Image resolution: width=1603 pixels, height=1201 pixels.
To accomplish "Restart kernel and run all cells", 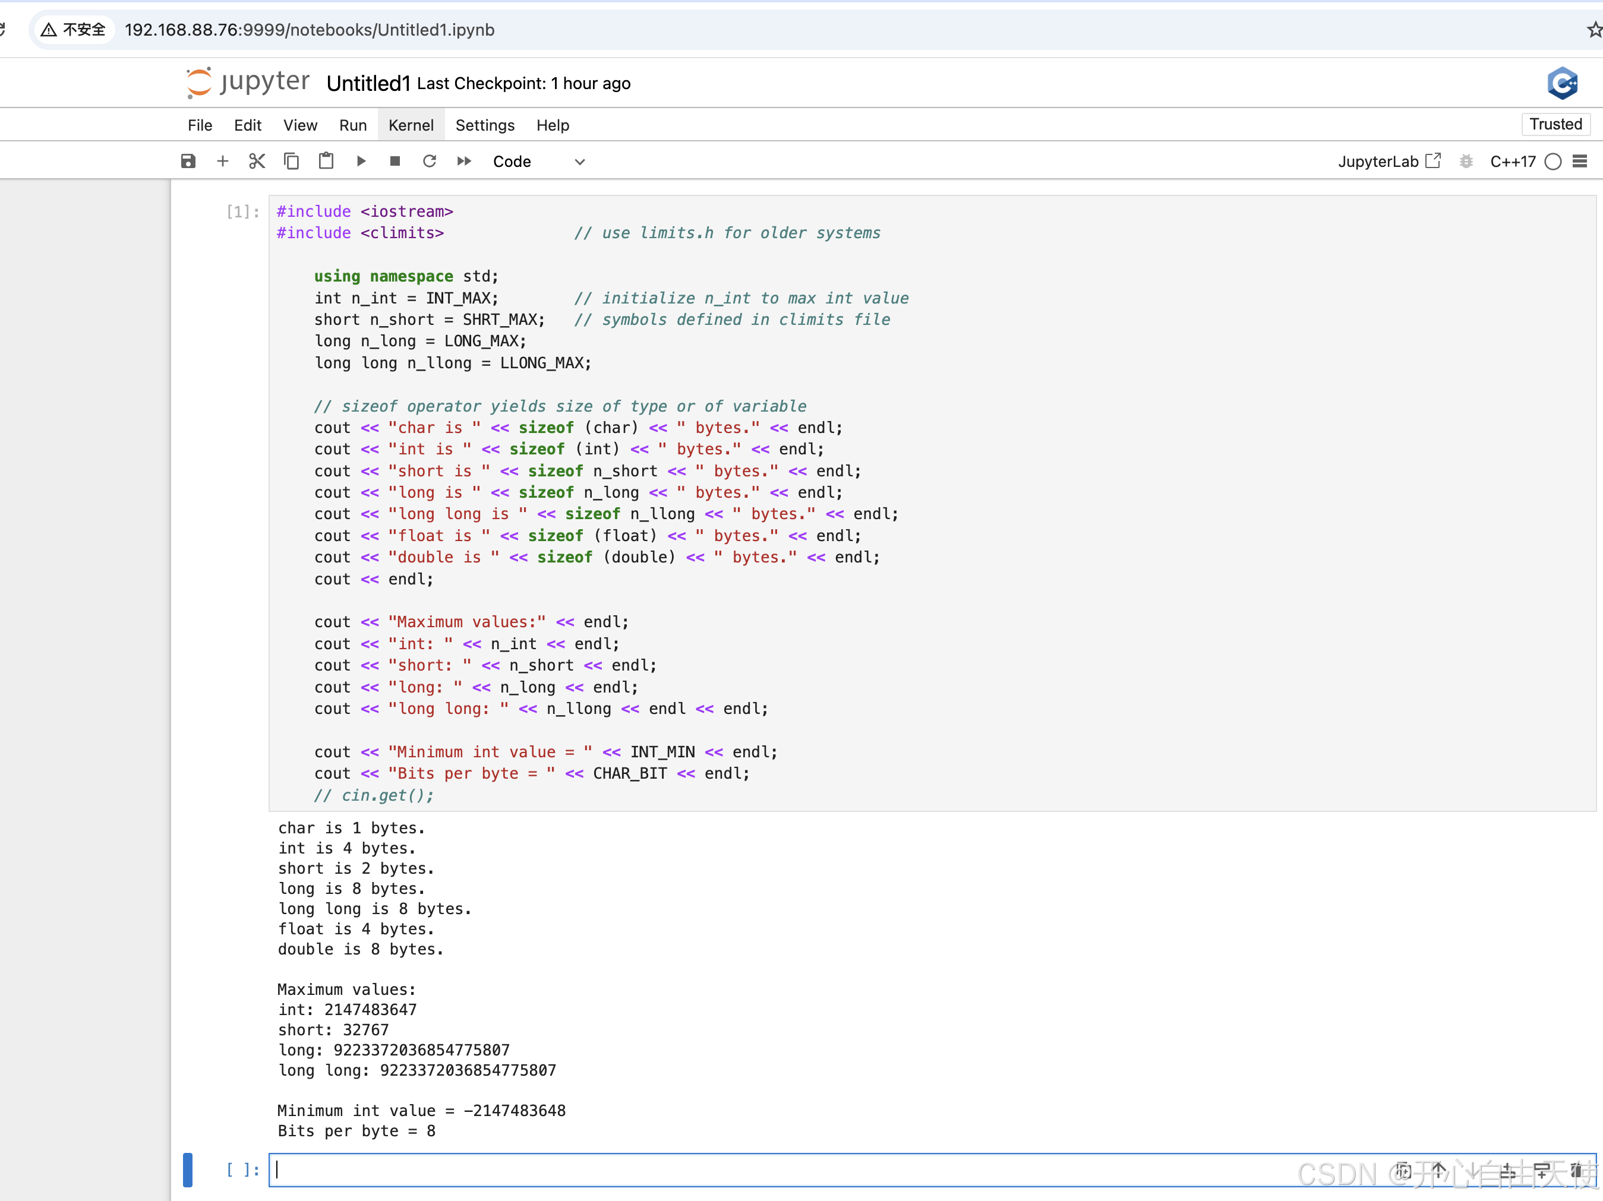I will [x=465, y=161].
